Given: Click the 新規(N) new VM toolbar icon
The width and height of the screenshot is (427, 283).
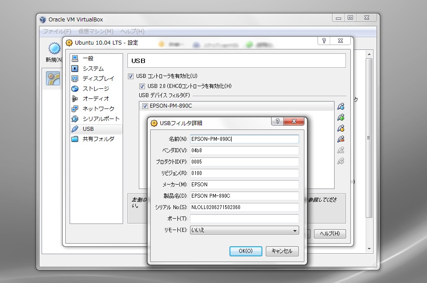Looking at the screenshot, I should [54, 49].
